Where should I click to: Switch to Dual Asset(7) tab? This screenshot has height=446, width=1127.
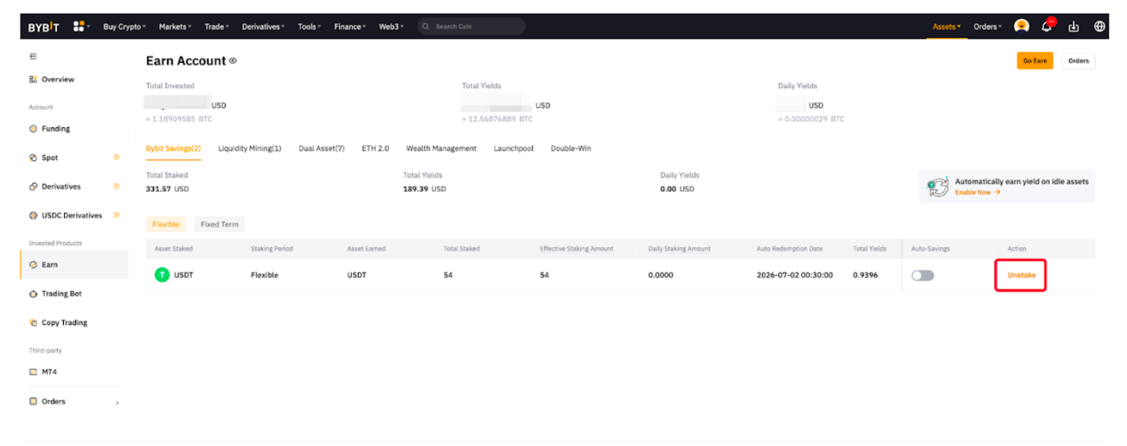click(321, 148)
